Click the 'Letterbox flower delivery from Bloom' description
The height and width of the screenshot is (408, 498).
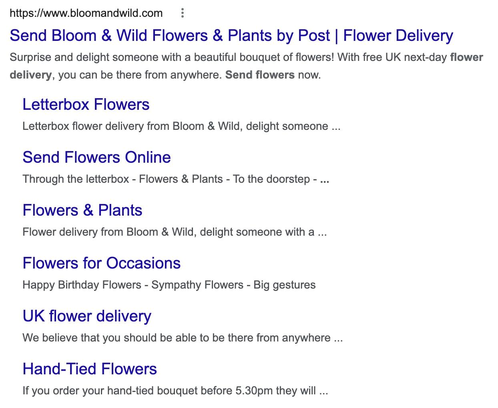click(x=181, y=126)
